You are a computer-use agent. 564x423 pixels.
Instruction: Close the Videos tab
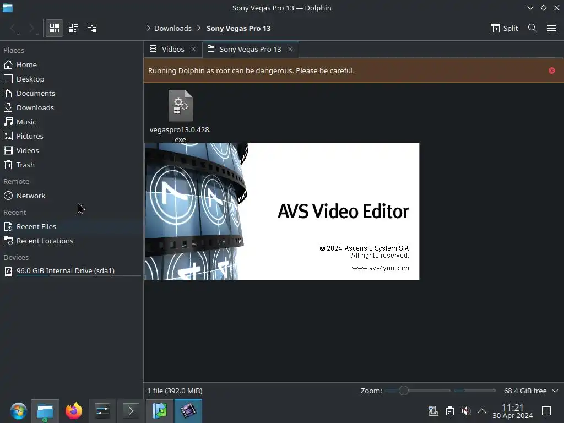tap(193, 49)
